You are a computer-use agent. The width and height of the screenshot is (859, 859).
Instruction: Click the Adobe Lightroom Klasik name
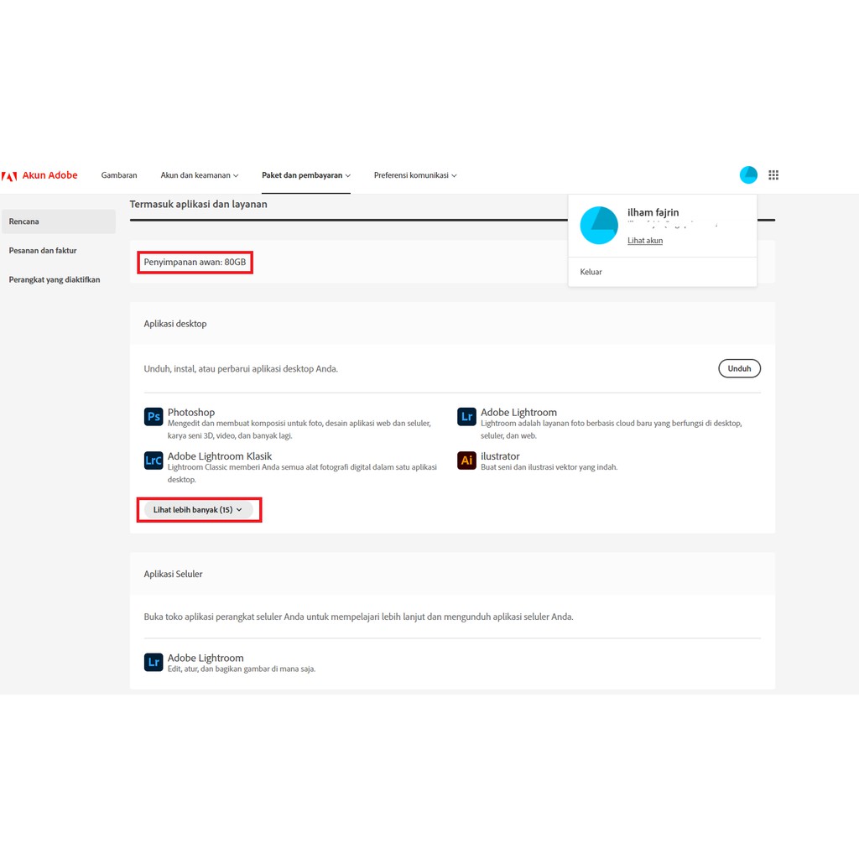coord(220,456)
